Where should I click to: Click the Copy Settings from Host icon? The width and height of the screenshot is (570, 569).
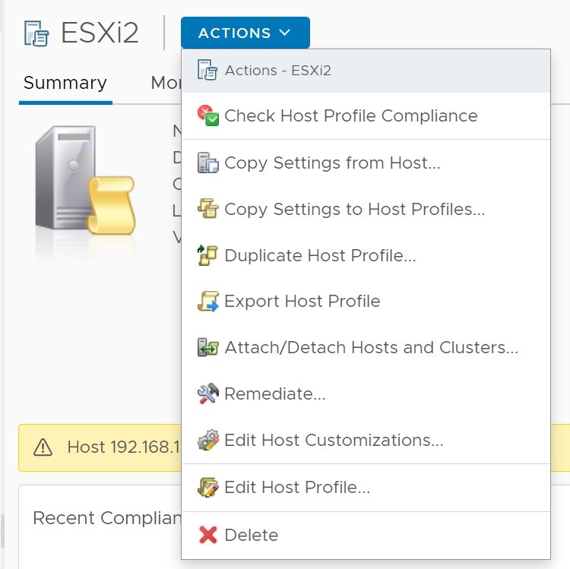tap(207, 163)
